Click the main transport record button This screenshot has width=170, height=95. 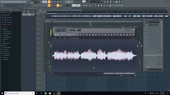tap(41, 2)
